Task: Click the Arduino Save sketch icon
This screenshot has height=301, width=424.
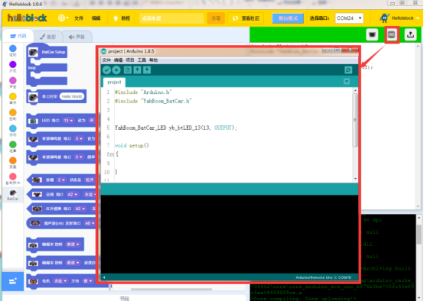Action: 147,70
